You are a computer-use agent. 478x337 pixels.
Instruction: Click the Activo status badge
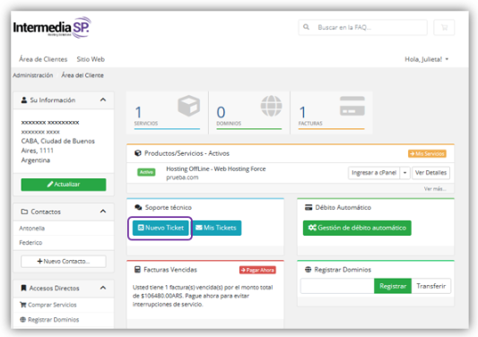(x=146, y=172)
